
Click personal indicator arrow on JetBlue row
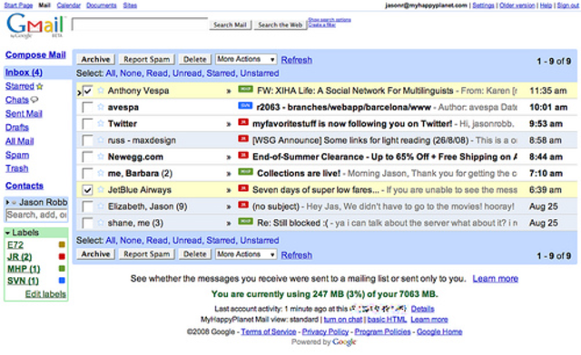pyautogui.click(x=229, y=190)
